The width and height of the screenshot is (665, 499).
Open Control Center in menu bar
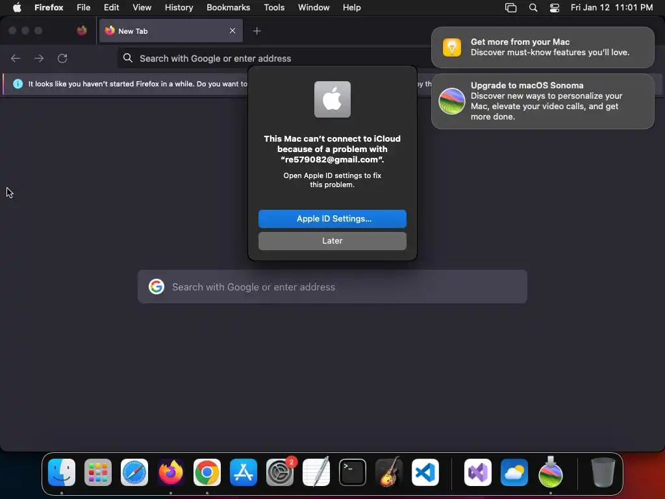click(555, 8)
